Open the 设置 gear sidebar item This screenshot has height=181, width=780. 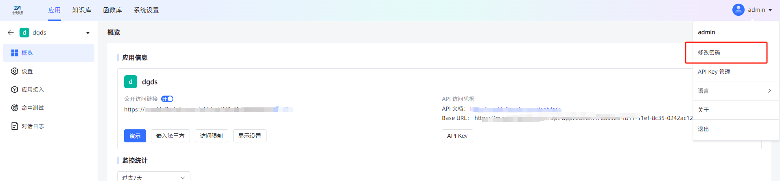pyautogui.click(x=49, y=71)
